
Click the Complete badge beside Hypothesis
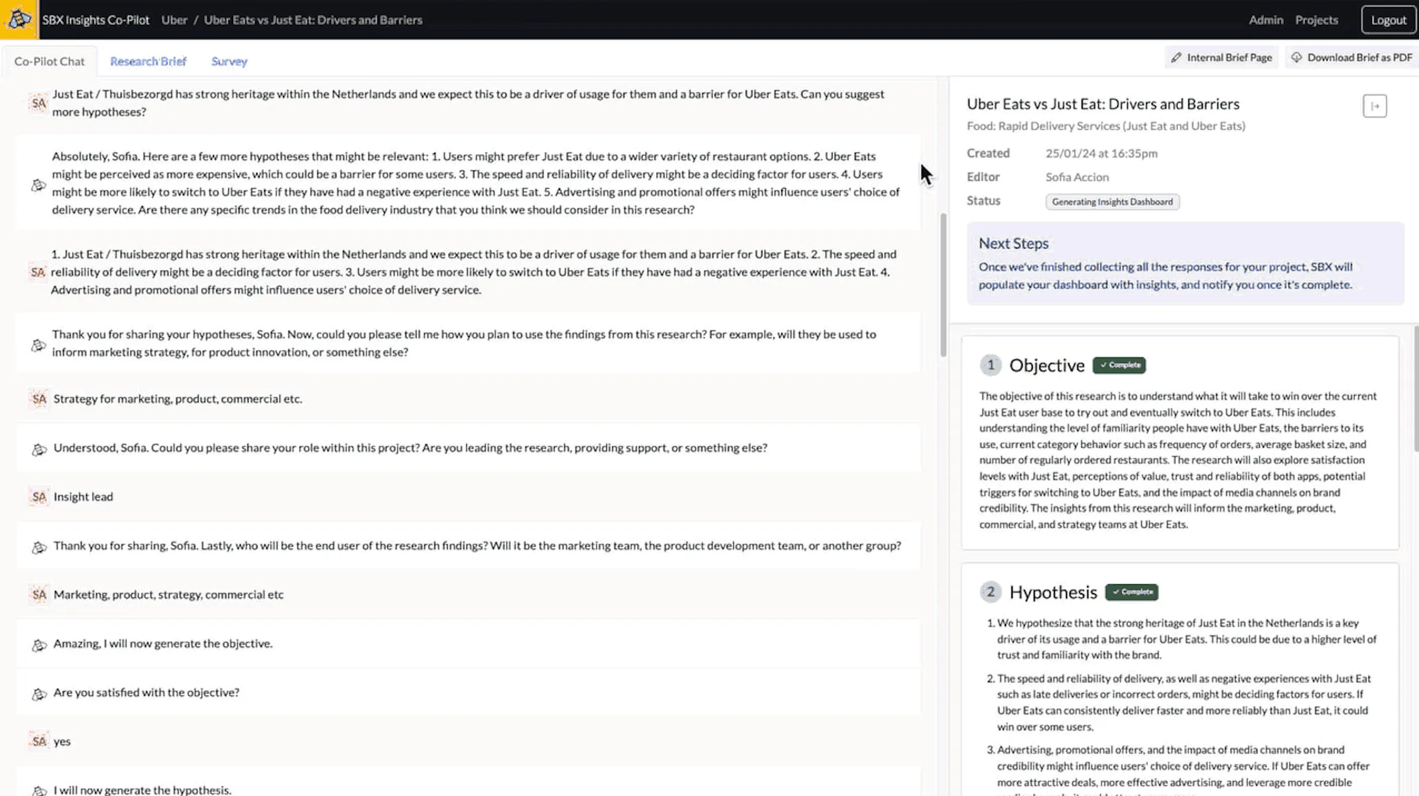pyautogui.click(x=1131, y=592)
